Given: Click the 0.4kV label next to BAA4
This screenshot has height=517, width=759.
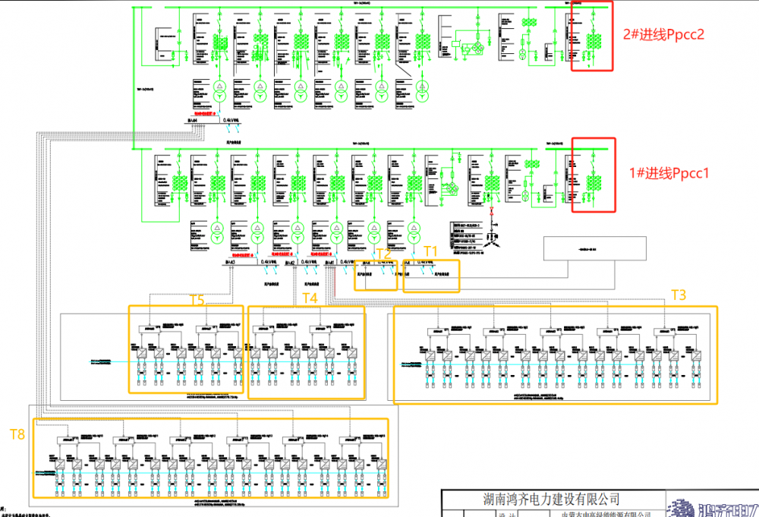Looking at the screenshot, I should [231, 120].
